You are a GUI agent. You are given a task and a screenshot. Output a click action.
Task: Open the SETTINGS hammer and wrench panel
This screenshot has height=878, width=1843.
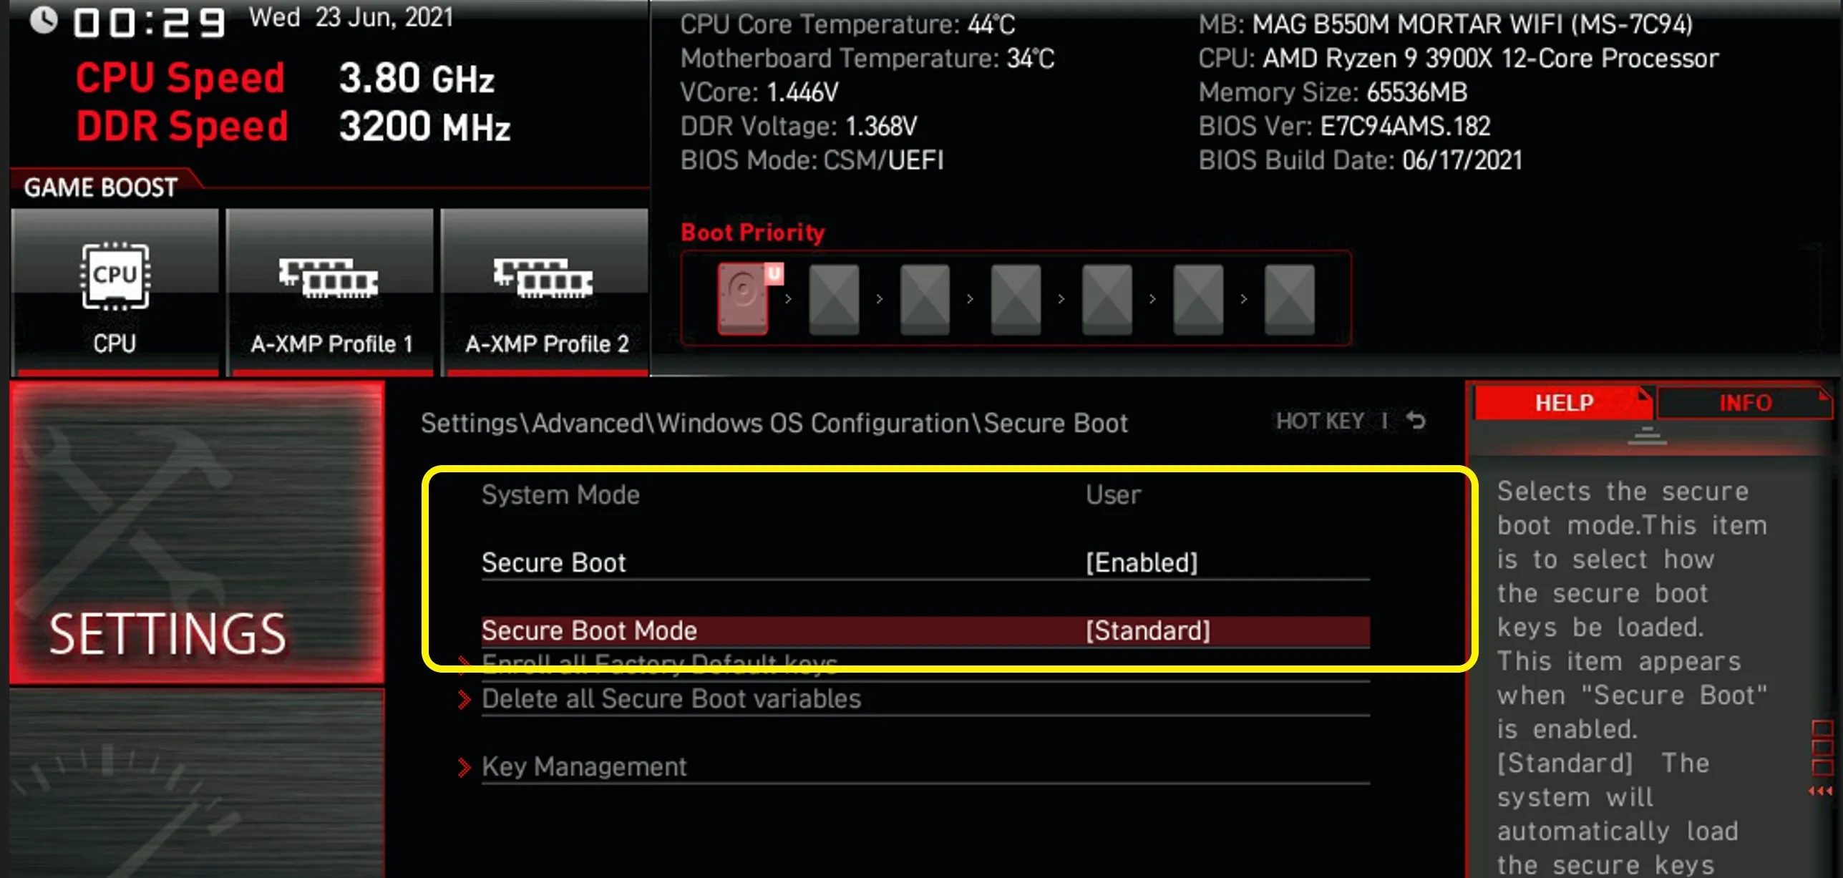point(197,531)
